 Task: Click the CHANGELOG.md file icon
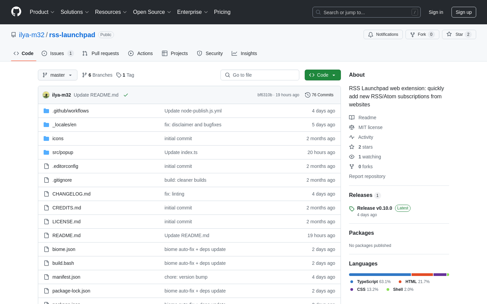(x=46, y=194)
